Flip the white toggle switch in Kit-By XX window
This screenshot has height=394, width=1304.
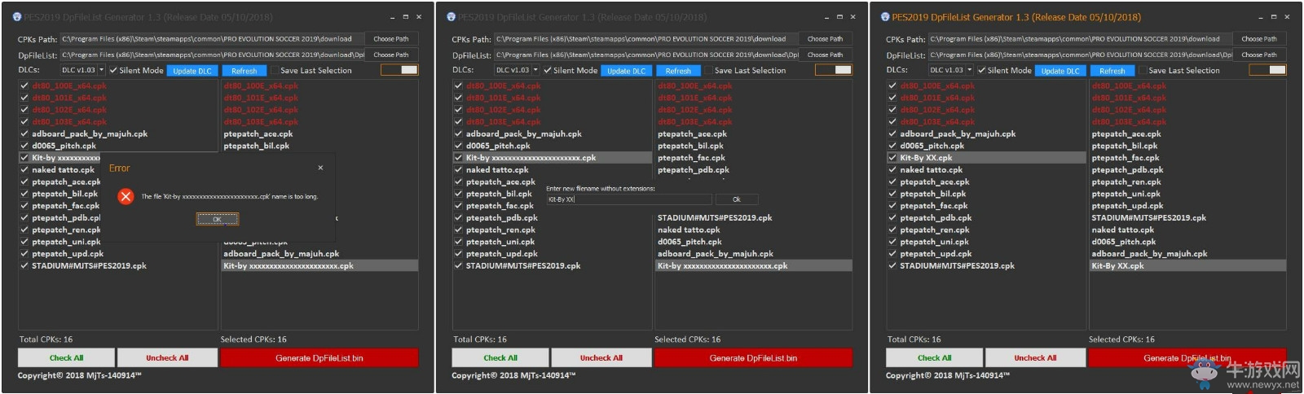(1267, 70)
